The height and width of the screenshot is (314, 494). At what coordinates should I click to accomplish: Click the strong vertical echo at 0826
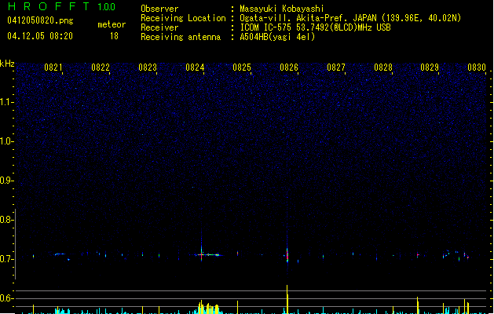(x=287, y=255)
